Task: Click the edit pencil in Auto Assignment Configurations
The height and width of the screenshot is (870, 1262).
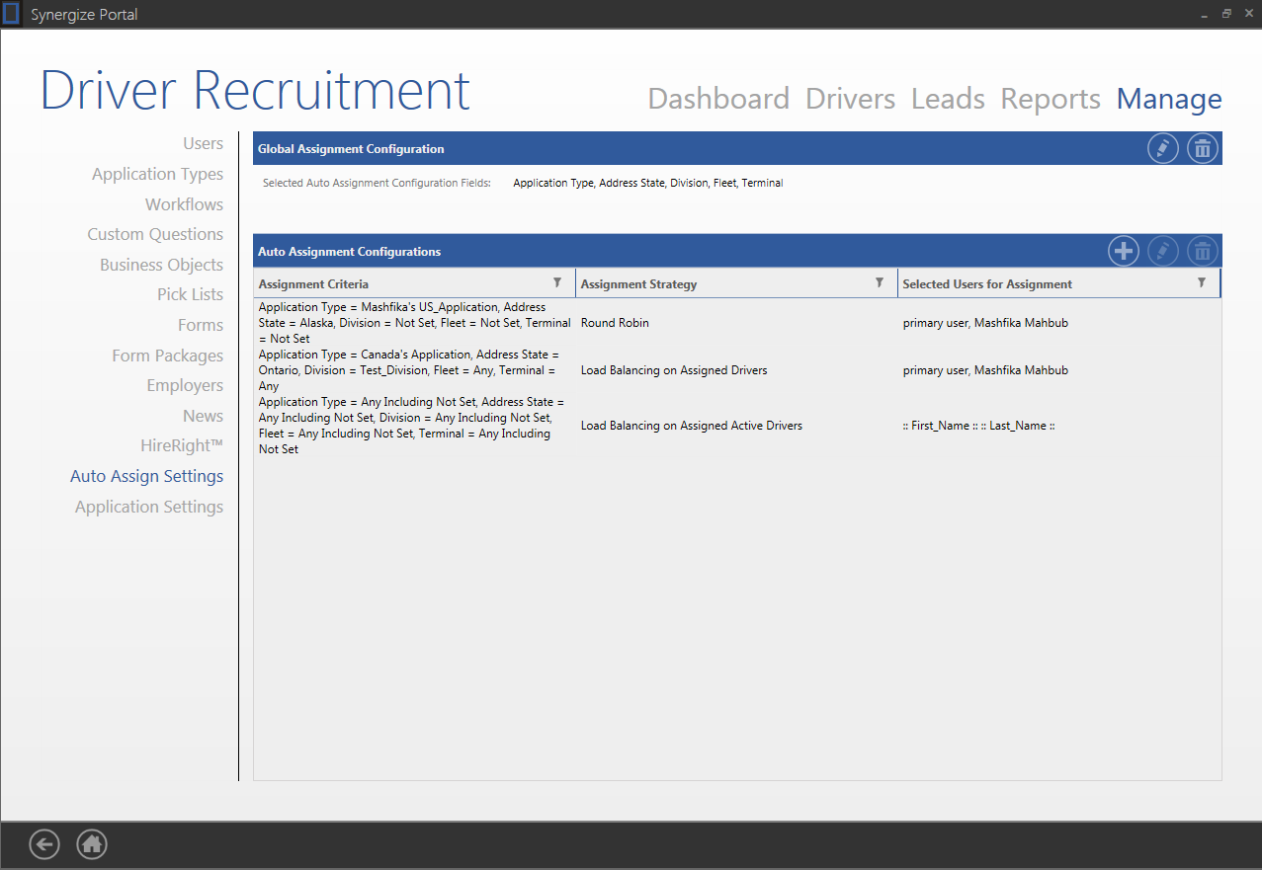Action: 1162,251
